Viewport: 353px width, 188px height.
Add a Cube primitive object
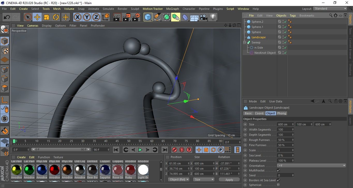(x=148, y=17)
